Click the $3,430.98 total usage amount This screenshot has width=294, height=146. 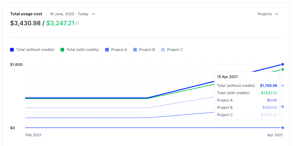coord(25,23)
